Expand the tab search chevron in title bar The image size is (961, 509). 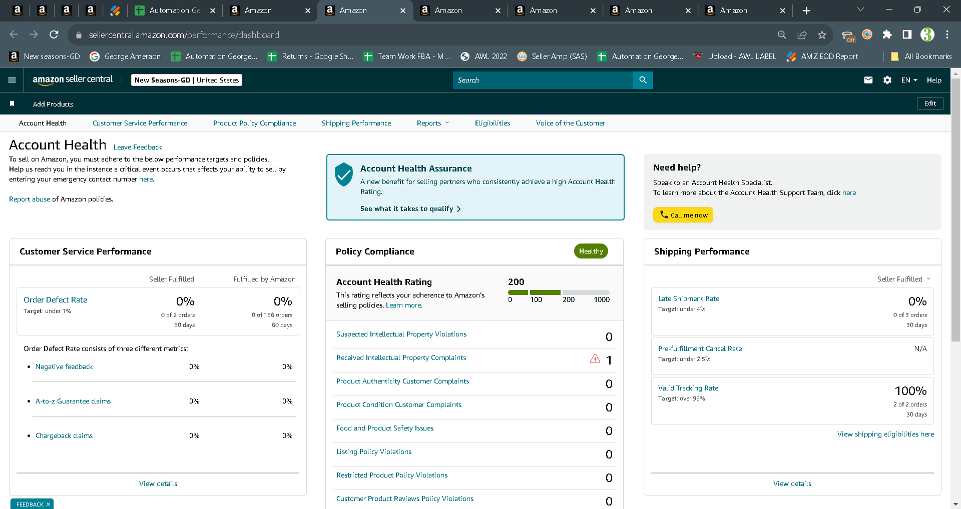861,9
